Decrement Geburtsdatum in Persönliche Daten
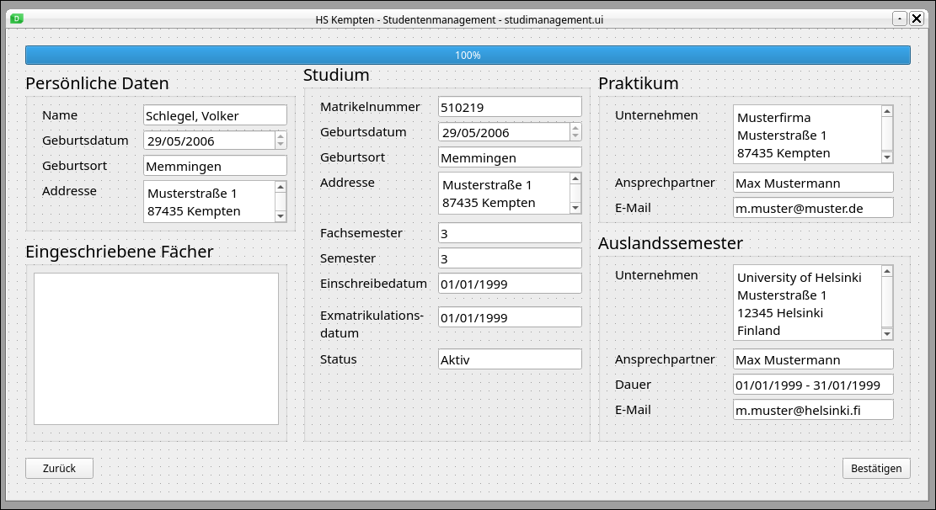The width and height of the screenshot is (936, 510). [281, 145]
